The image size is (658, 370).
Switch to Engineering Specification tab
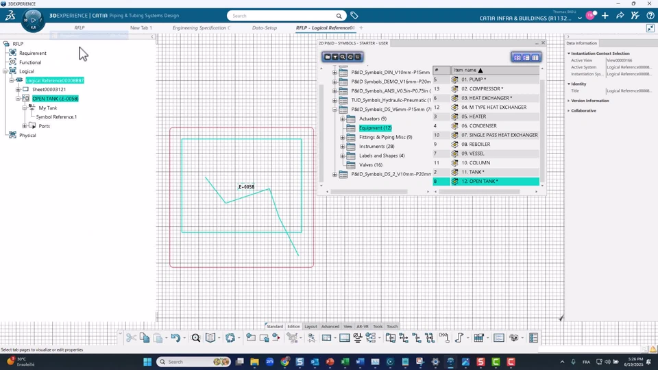pyautogui.click(x=202, y=27)
